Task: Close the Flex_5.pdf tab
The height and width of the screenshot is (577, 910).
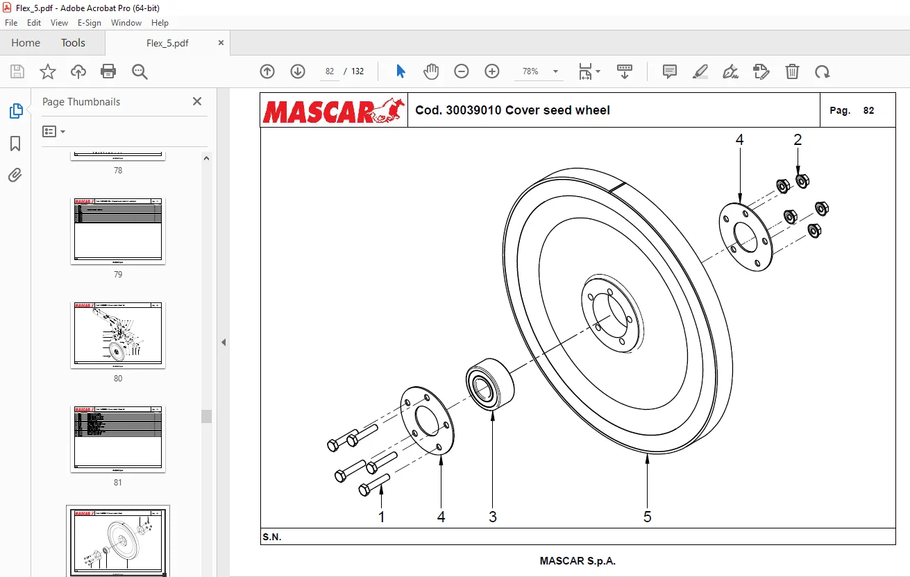Action: click(221, 42)
